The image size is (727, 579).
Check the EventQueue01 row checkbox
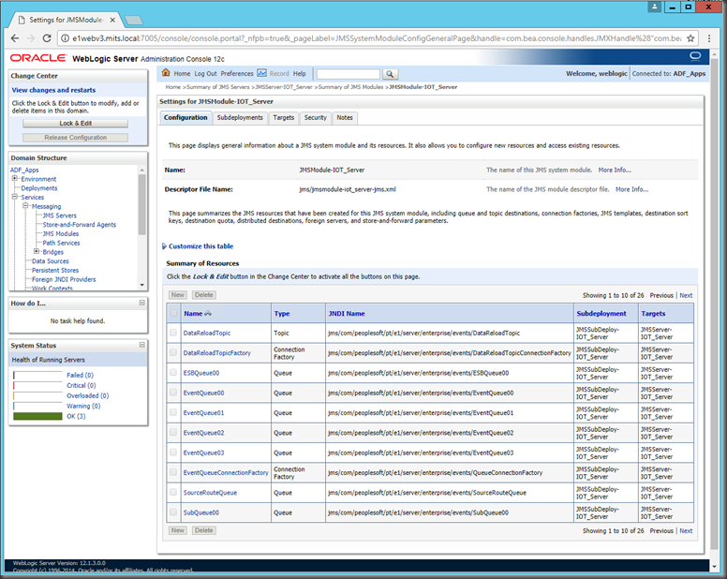173,412
